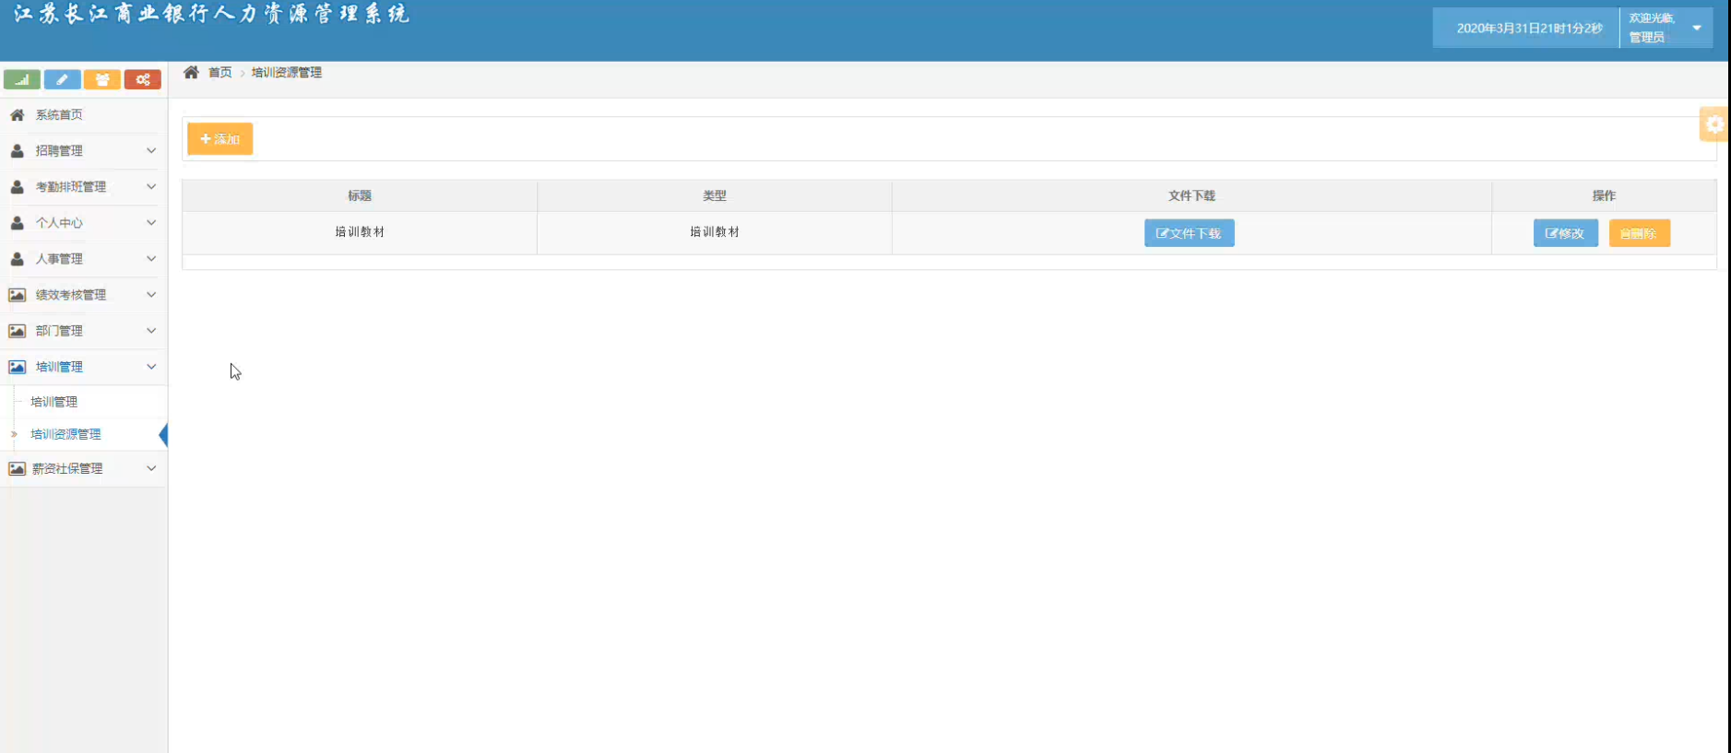Click the 修改 button for 培训教材
Image resolution: width=1731 pixels, height=753 pixels.
[x=1565, y=233]
